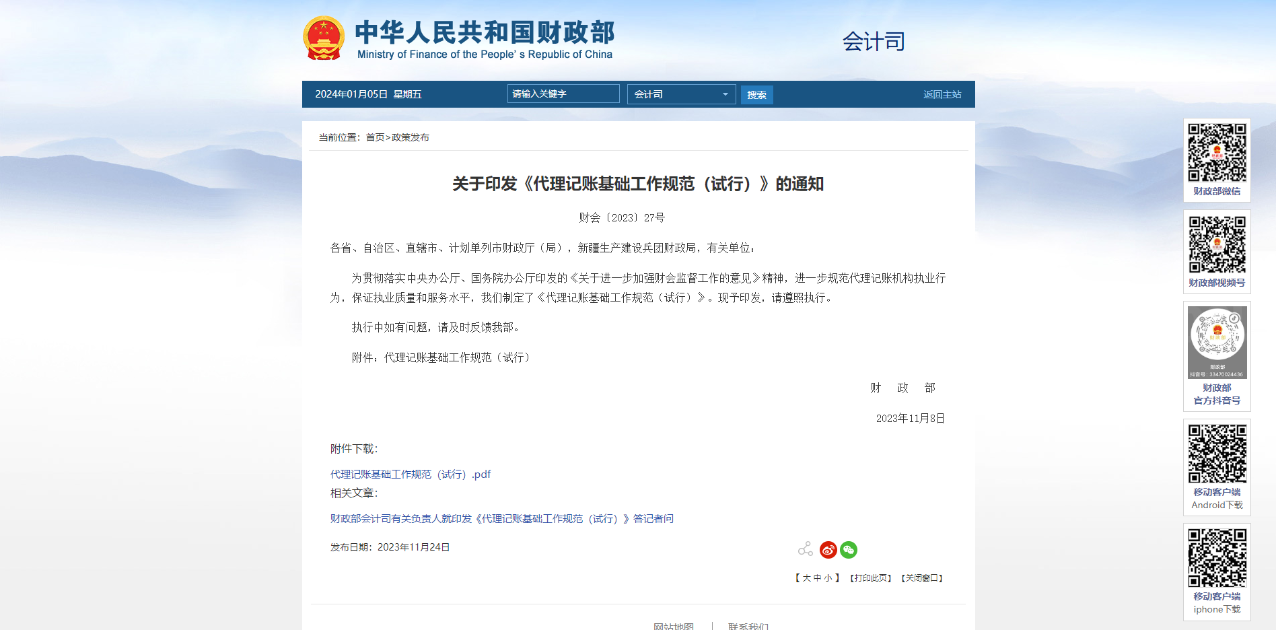Go back via 返回主站 link

942,94
